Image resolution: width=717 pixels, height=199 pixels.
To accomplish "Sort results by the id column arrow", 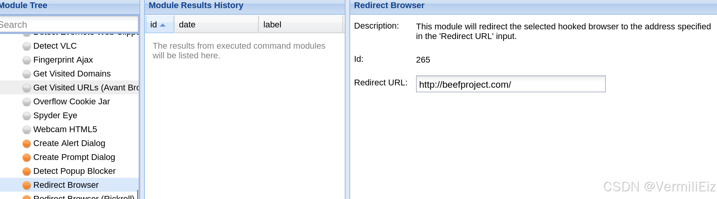I will point(163,25).
